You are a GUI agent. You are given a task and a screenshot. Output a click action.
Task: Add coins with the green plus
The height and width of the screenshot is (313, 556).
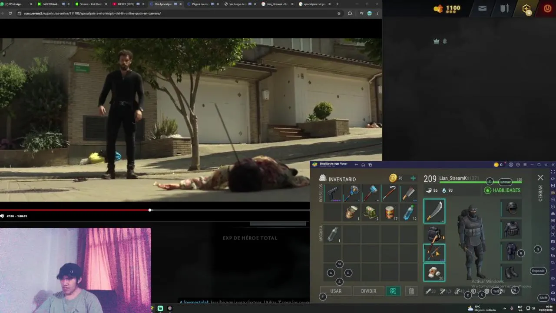(x=413, y=178)
